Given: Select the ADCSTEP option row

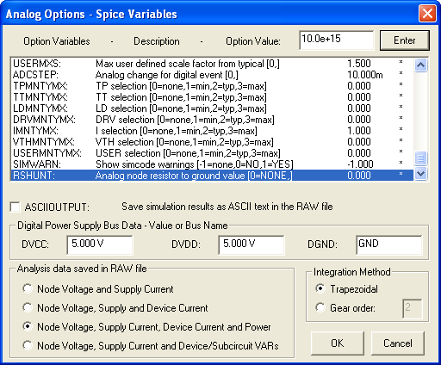Looking at the screenshot, I should [x=212, y=75].
